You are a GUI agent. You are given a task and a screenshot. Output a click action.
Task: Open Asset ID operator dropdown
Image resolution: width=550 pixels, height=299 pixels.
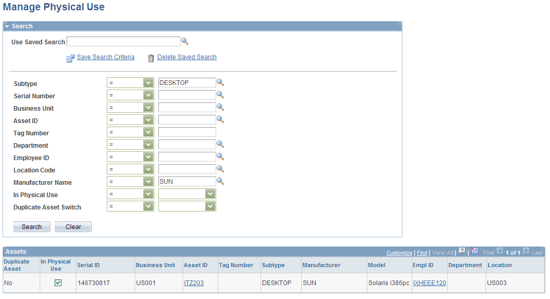131,120
